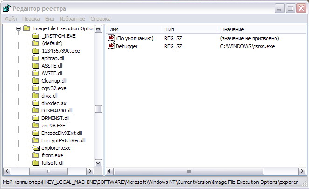Select the Debugger value name
The image size is (309, 189).
[x=126, y=46]
